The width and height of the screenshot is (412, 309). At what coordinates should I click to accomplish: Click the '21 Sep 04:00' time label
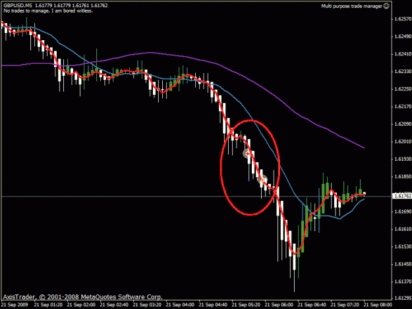point(180,305)
